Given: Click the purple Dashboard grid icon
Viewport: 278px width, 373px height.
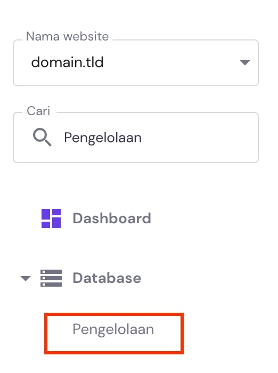Looking at the screenshot, I should point(51,218).
